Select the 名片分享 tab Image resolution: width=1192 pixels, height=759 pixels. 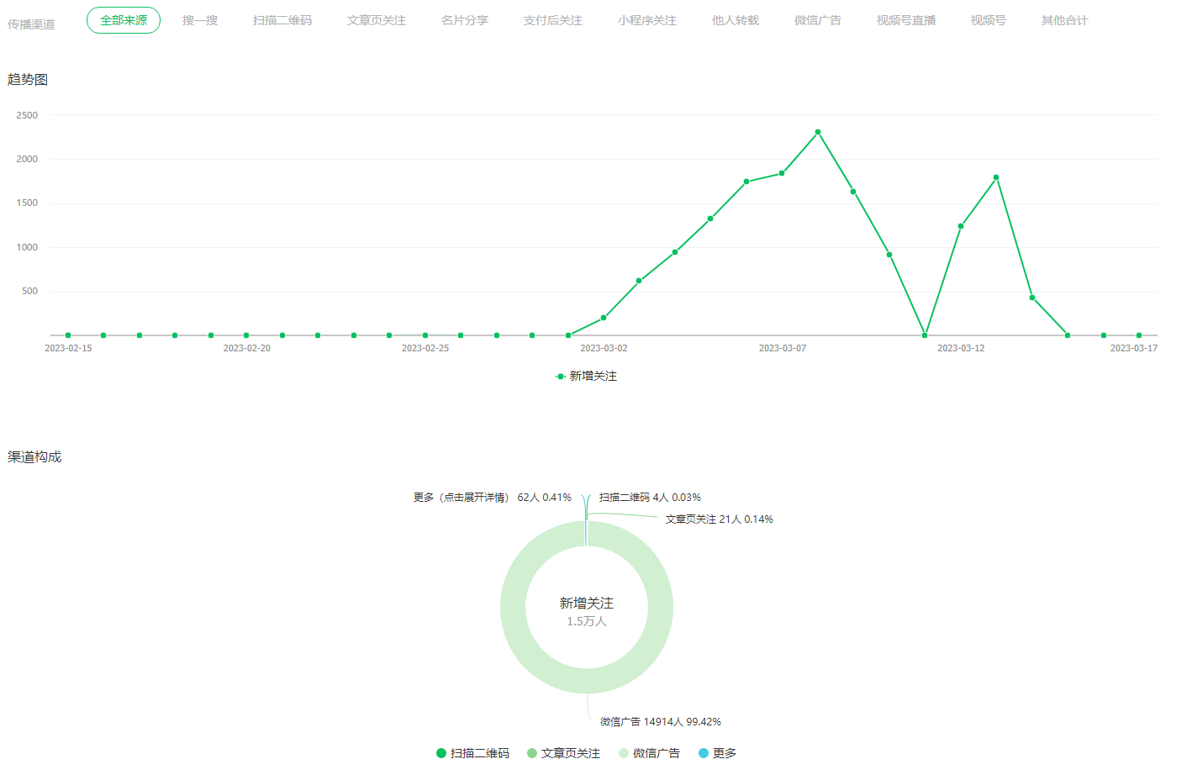point(465,20)
